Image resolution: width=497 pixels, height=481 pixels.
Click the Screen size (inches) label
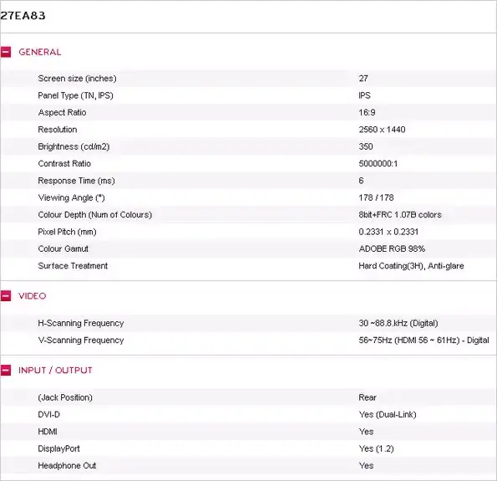point(77,79)
